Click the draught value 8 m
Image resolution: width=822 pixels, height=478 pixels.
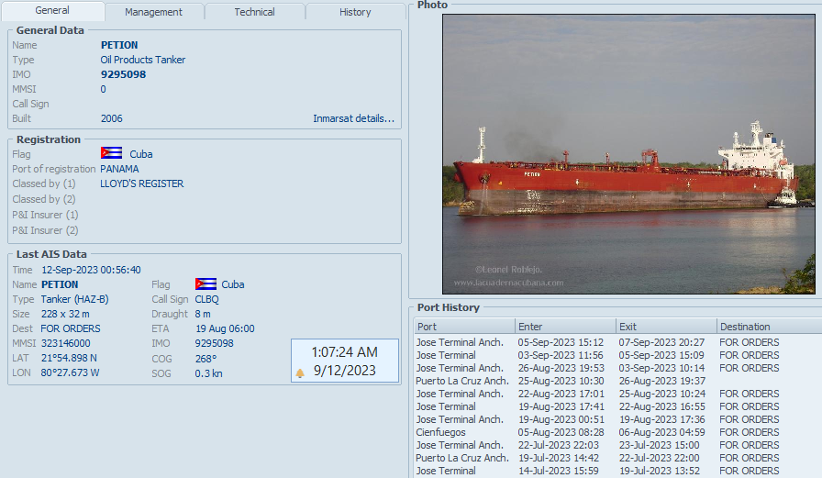pyautogui.click(x=203, y=314)
